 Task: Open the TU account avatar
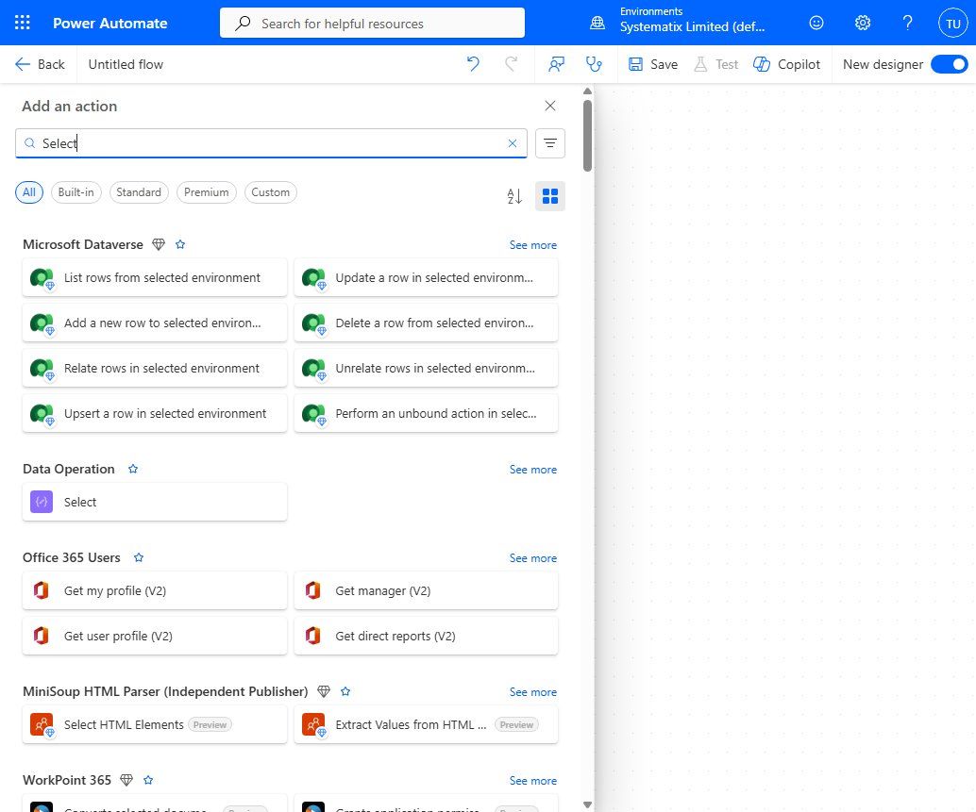click(953, 24)
